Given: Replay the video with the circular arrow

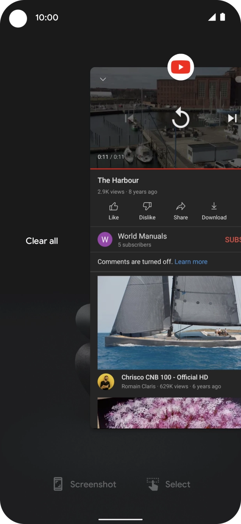Looking at the screenshot, I should (181, 118).
